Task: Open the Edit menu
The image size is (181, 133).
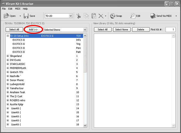Action: click(x=10, y=9)
